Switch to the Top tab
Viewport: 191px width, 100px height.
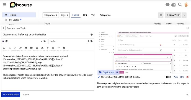93,15
